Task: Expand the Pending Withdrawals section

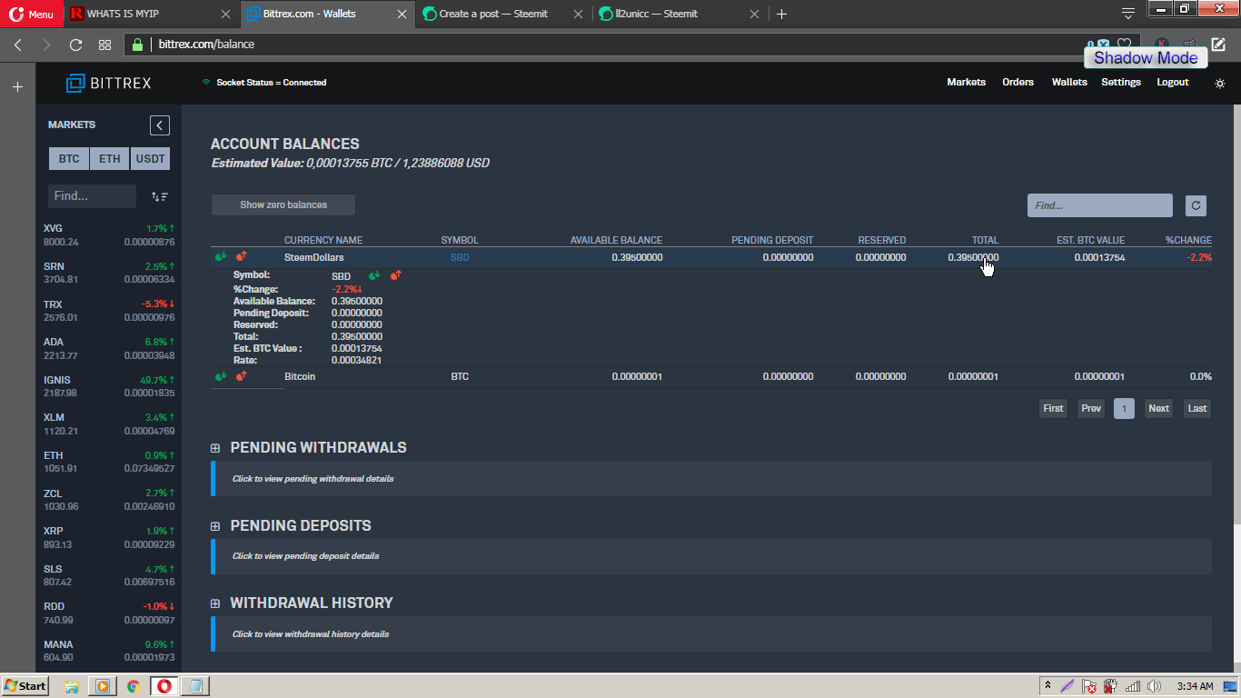Action: (215, 448)
